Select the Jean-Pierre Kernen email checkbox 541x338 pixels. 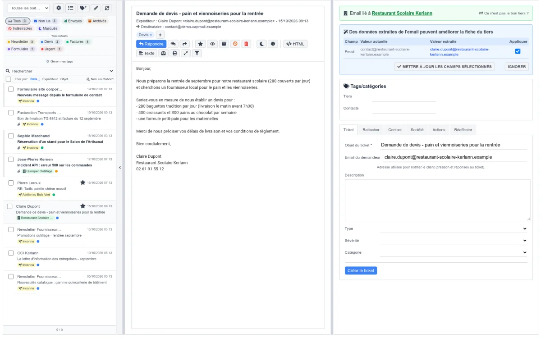pyautogui.click(x=11, y=159)
